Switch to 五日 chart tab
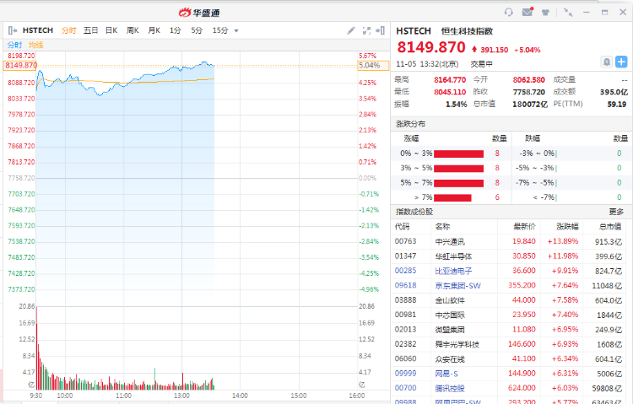Image resolution: width=633 pixels, height=404 pixels. pyautogui.click(x=90, y=30)
